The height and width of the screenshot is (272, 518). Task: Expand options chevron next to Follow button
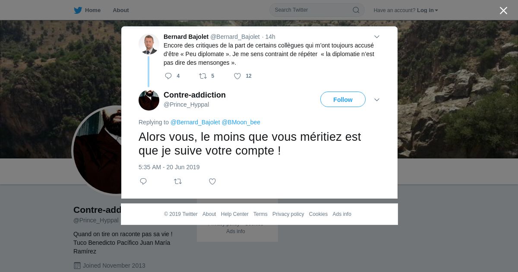(x=377, y=100)
